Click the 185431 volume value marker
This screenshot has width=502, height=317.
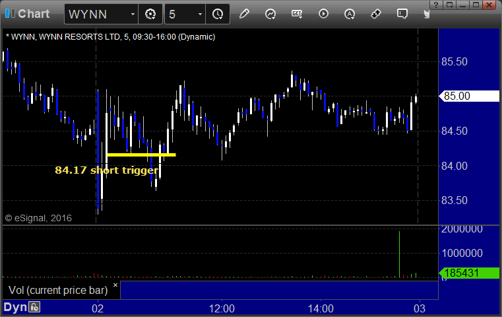pyautogui.click(x=469, y=273)
